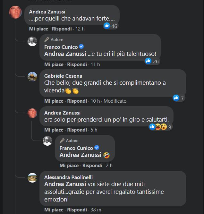Reply to Gabriele Cesena's comment
The image size is (204, 214).
coord(77,101)
